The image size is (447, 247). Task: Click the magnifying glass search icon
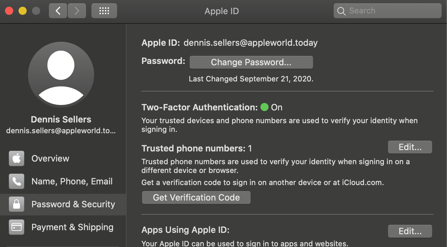coord(341,11)
